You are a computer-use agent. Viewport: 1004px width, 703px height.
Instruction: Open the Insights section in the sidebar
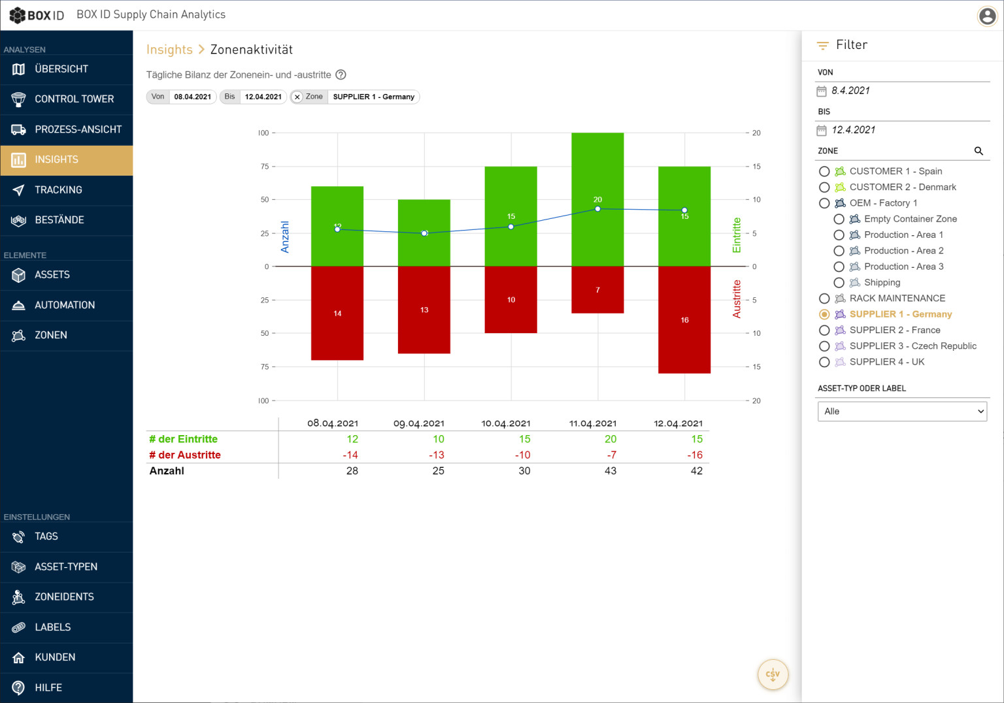click(x=56, y=160)
